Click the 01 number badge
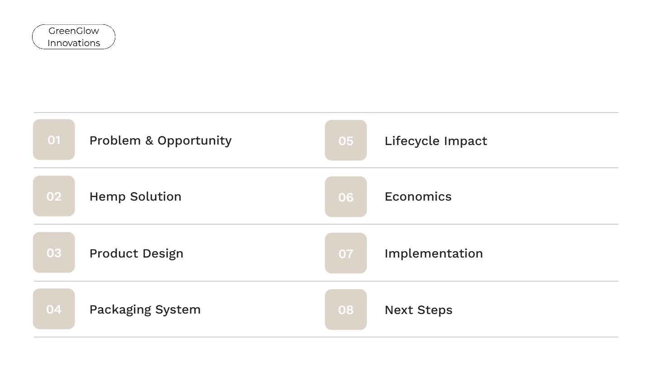This screenshot has height=366, width=651. coord(54,140)
